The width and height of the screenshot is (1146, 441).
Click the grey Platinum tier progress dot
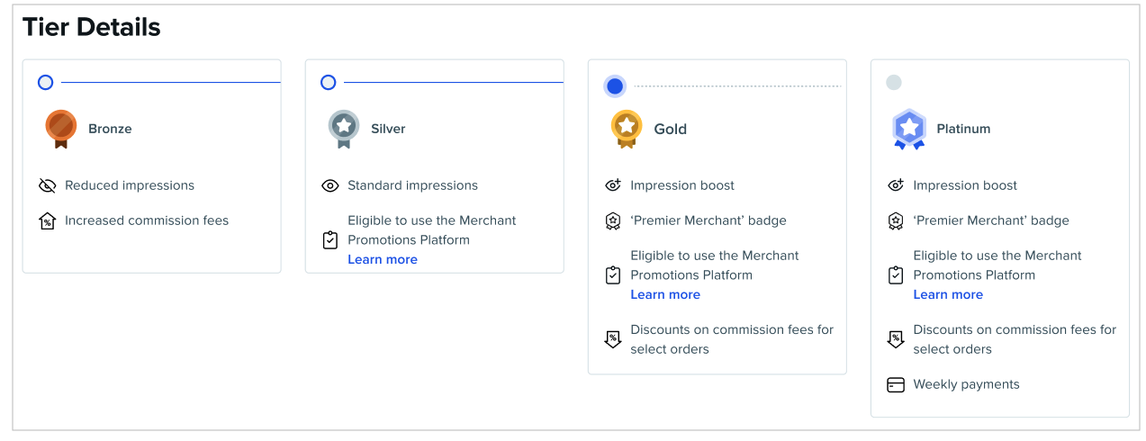coord(894,83)
